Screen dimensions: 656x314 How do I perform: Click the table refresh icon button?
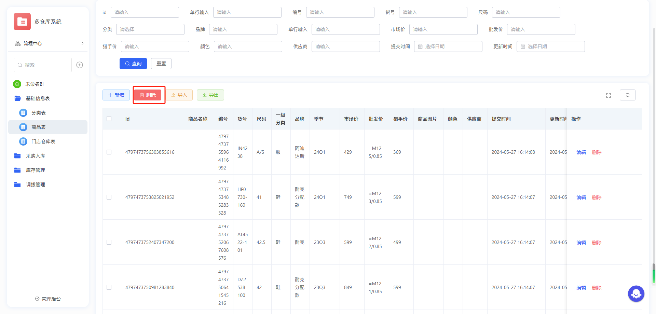click(627, 95)
